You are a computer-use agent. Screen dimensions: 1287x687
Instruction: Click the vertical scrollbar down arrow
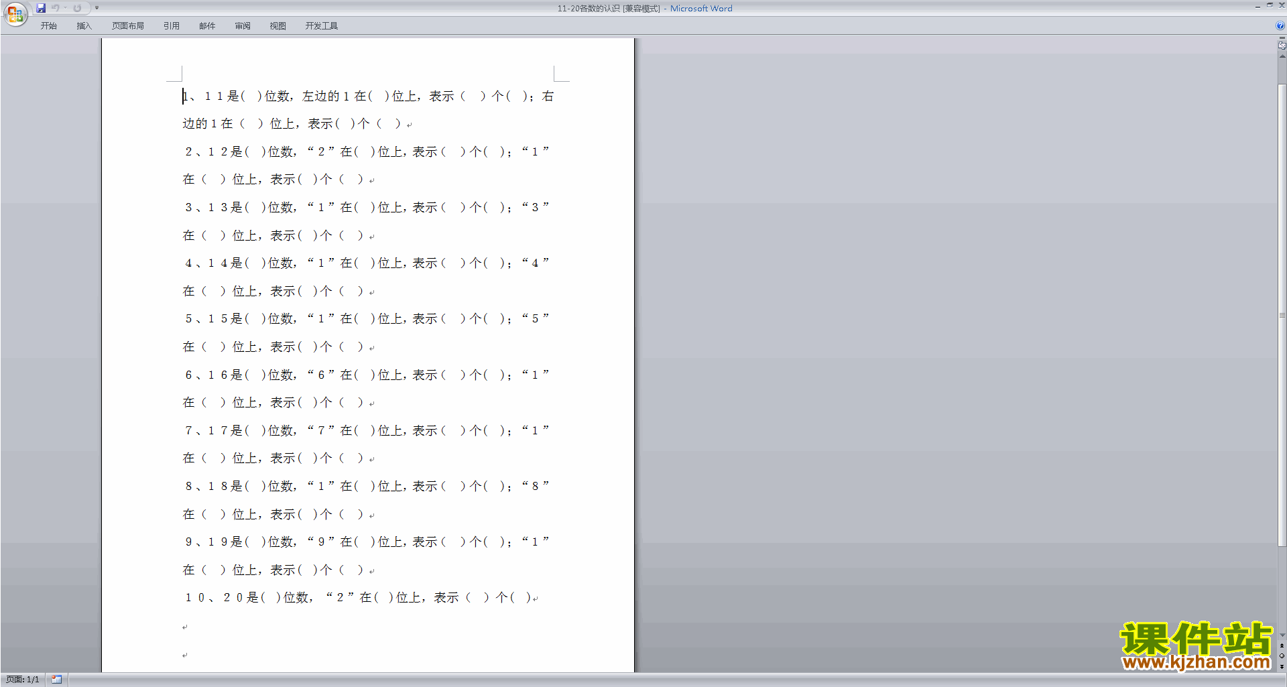(x=1282, y=635)
